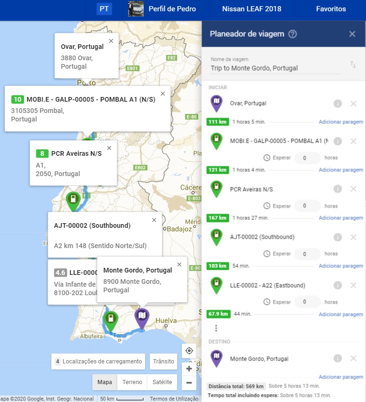Show info for PCR Aveiras N/S stop
366x402 pixels.
[x=338, y=189]
